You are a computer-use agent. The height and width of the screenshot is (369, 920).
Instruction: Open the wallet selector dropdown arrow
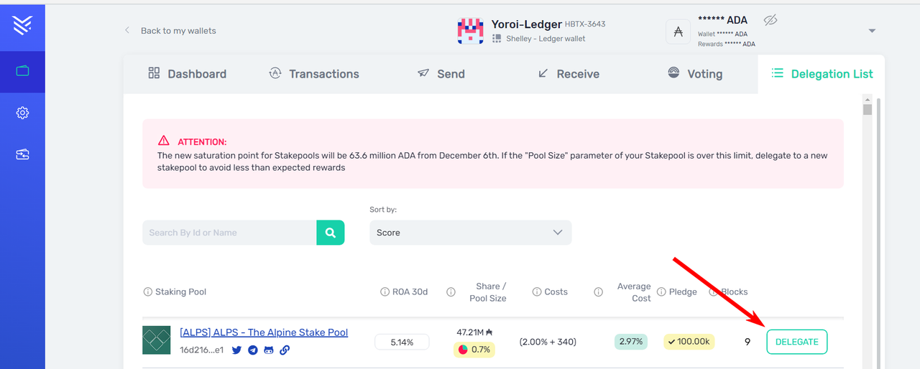coord(872,31)
